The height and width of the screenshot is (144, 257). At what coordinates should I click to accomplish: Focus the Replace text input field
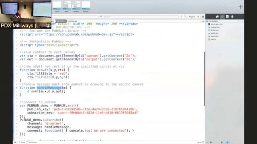coord(139,17)
